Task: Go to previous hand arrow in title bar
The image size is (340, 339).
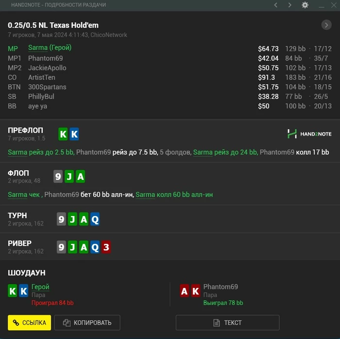Action: coord(275,5)
